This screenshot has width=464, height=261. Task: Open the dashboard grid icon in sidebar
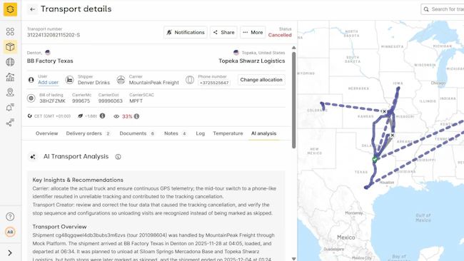10,31
